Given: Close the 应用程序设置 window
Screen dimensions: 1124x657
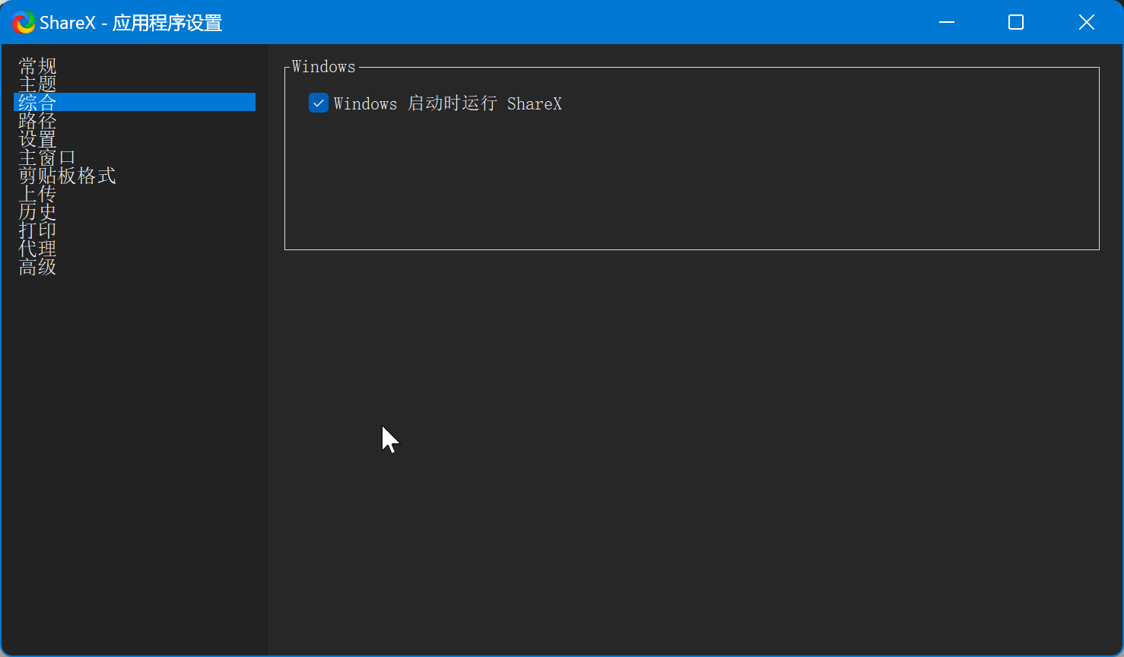Looking at the screenshot, I should coord(1086,23).
